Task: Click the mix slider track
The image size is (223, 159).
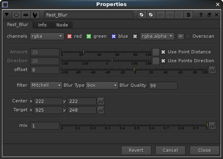Action: click(134, 125)
